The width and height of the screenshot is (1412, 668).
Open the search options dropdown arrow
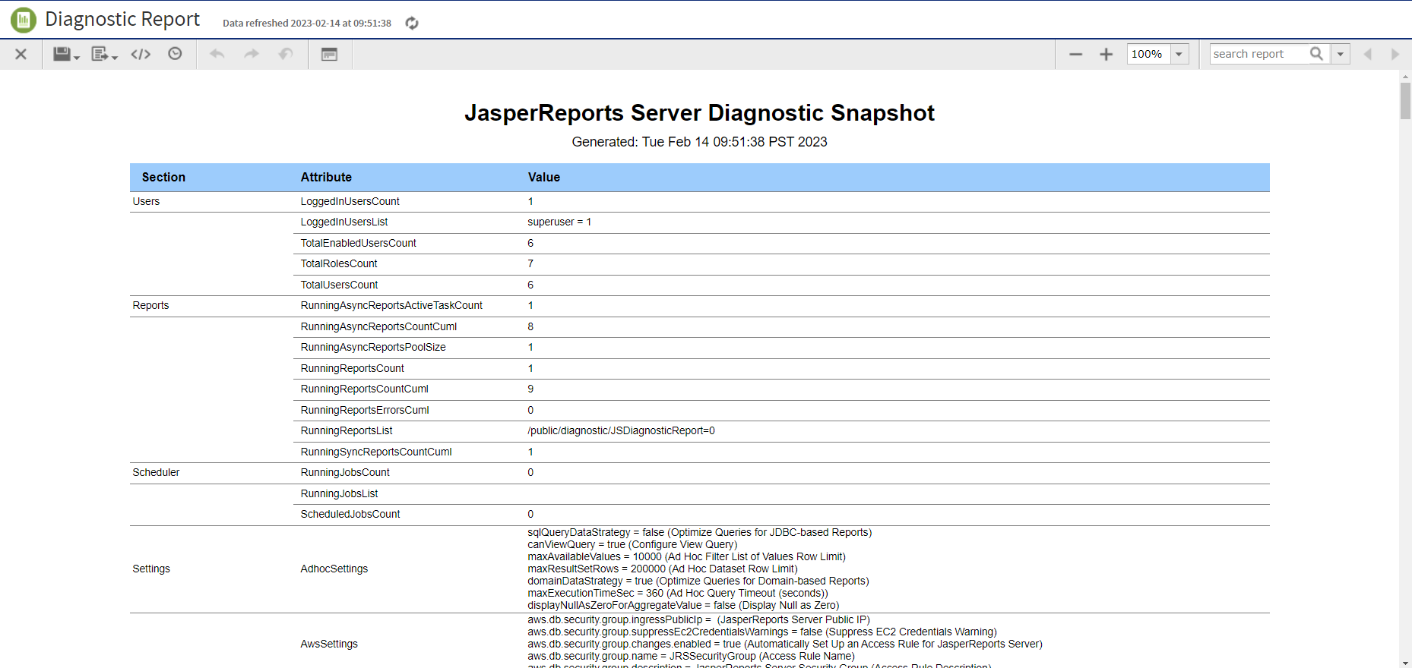click(x=1341, y=54)
